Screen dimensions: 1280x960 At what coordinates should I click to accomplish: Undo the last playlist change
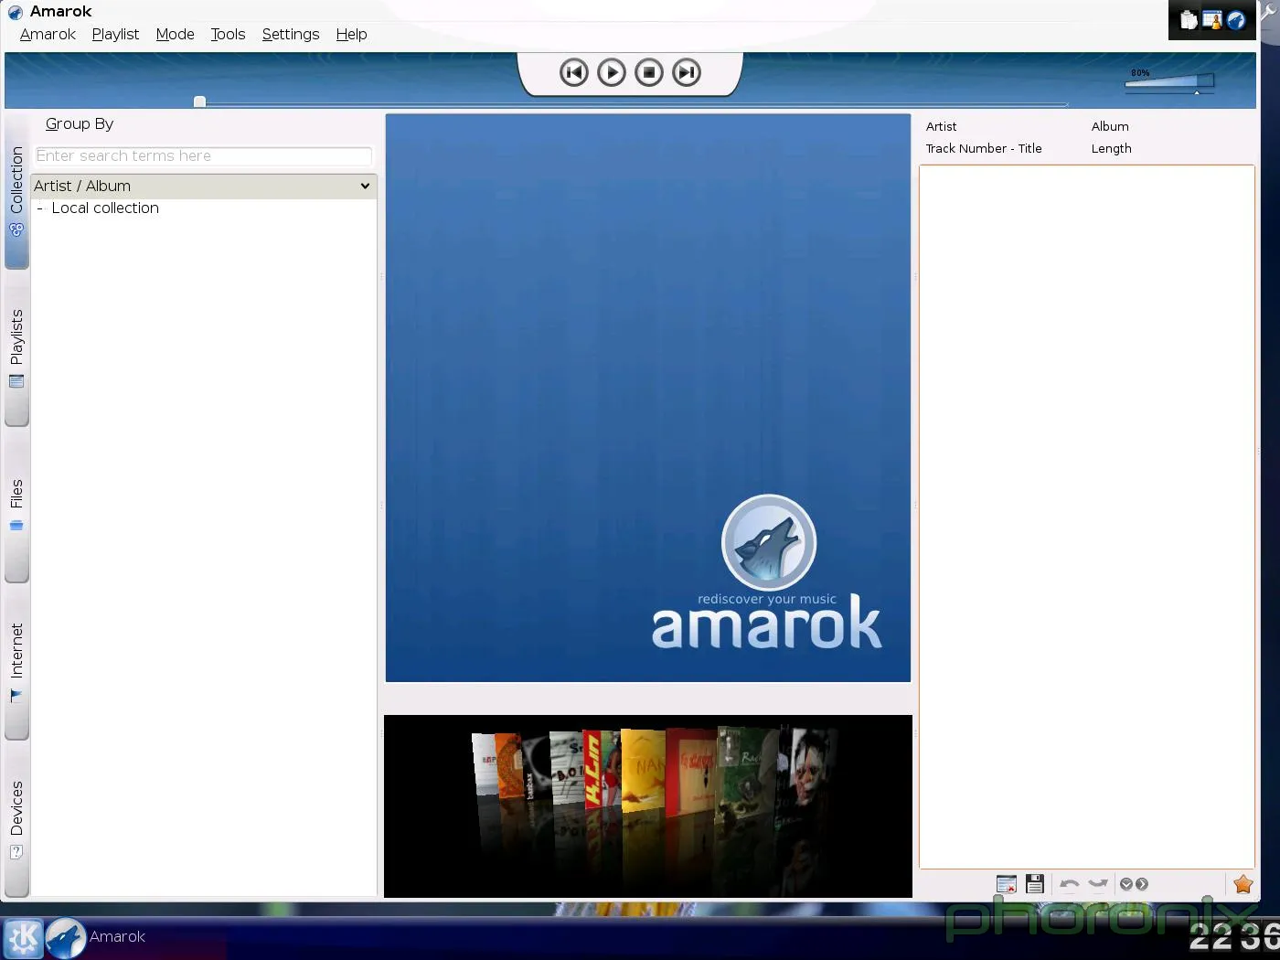point(1070,884)
